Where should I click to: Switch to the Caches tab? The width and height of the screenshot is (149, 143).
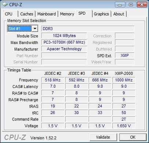click(27, 14)
